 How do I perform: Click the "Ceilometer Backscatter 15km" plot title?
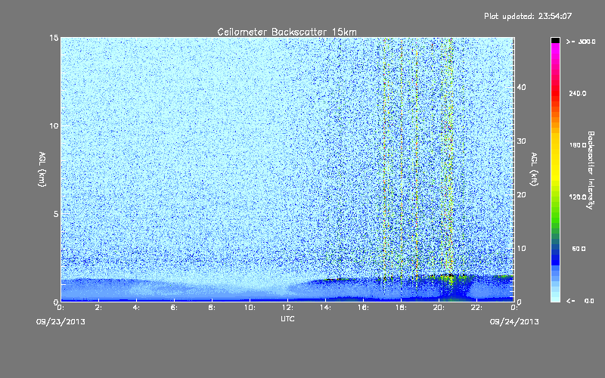[287, 32]
